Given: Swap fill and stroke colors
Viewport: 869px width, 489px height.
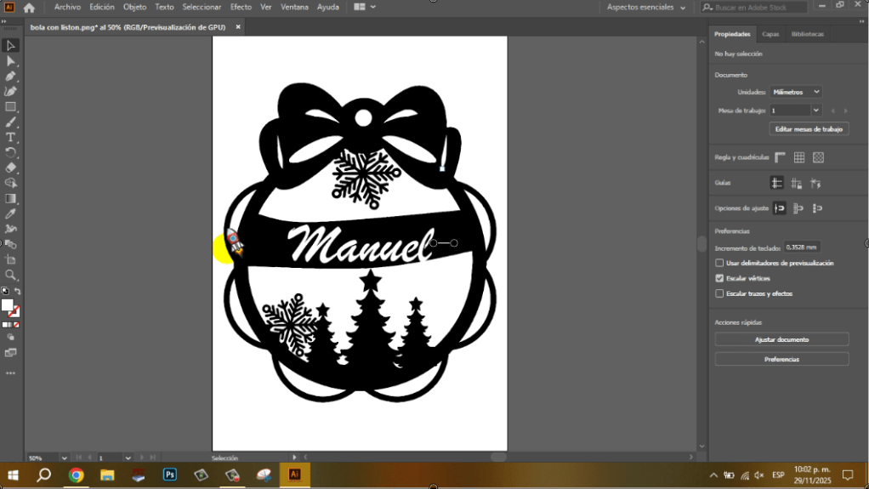Looking at the screenshot, I should pyautogui.click(x=17, y=291).
